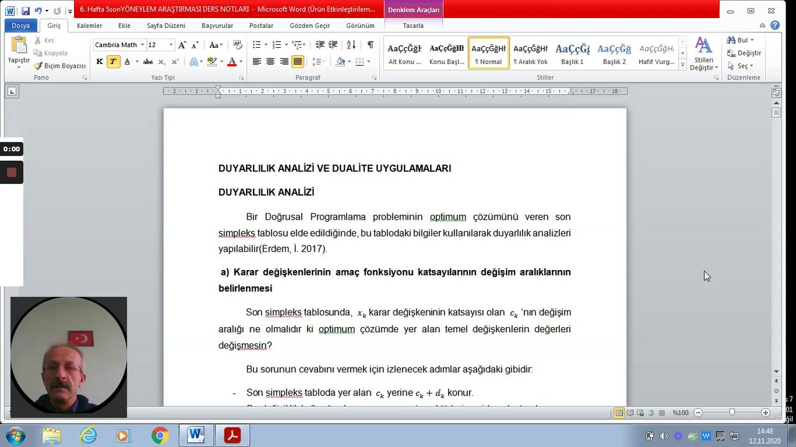Click the Değiştir replace button

pyautogui.click(x=744, y=53)
